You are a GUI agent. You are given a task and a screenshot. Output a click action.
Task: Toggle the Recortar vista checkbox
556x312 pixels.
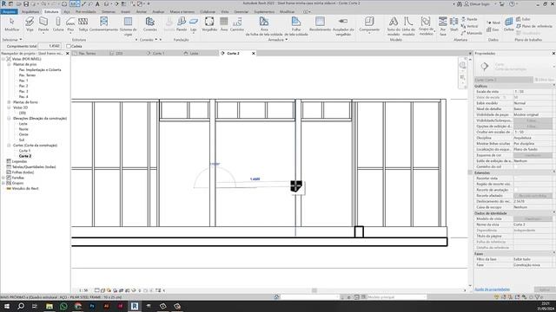[516, 179]
